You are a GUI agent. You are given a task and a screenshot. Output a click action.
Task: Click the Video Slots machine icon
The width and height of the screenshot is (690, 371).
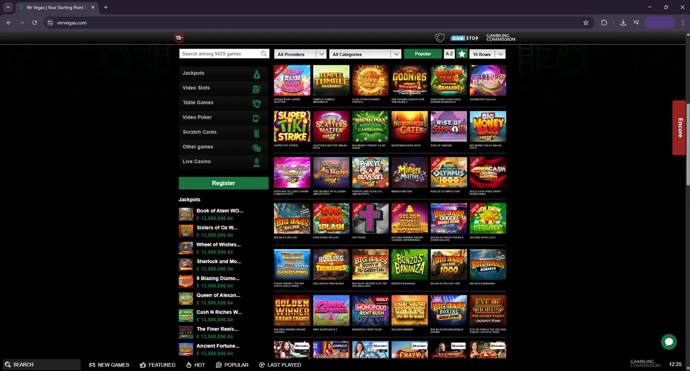257,88
